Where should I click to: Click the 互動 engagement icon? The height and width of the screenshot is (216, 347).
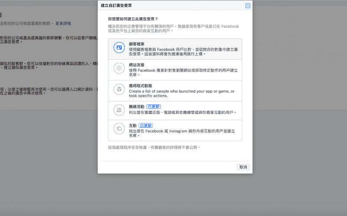point(119,128)
